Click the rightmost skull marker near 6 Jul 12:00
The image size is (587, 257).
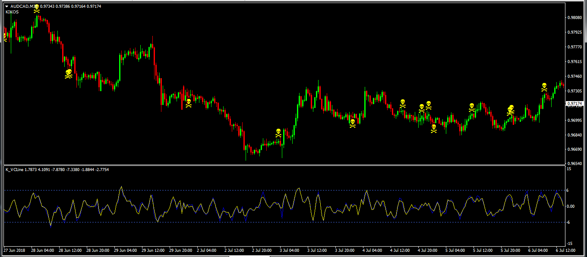[x=544, y=87]
